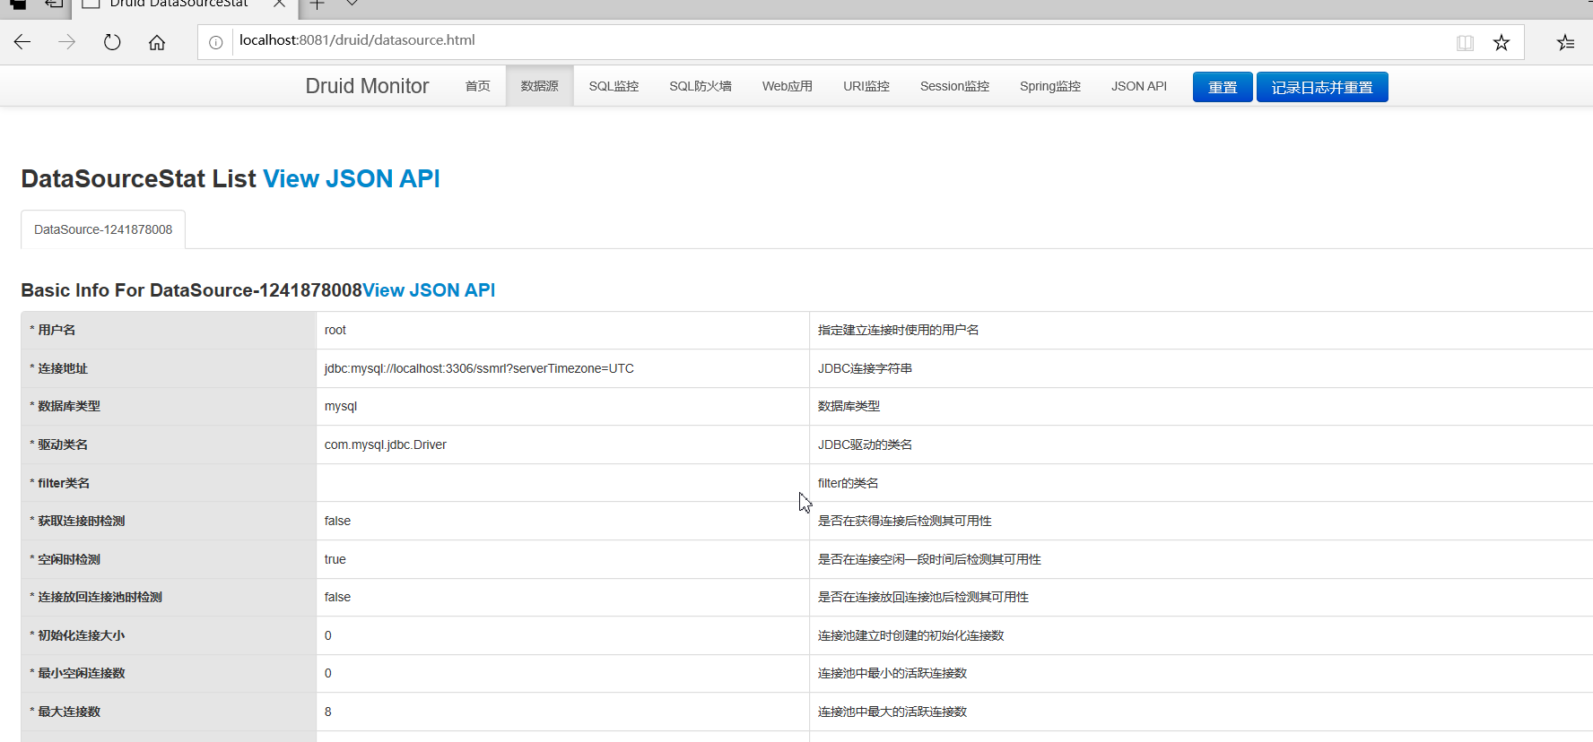The image size is (1593, 742).
Task: Click the site information icon in address bar
Action: [x=215, y=42]
